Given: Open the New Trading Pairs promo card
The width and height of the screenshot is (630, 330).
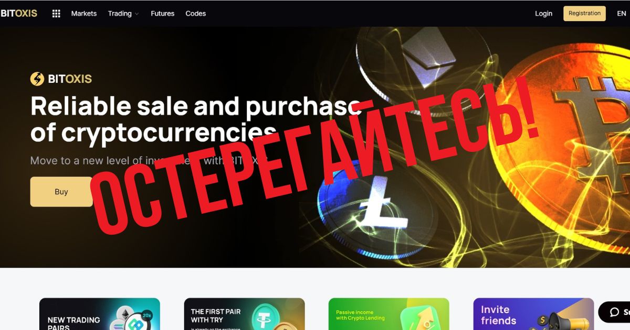Looking at the screenshot, I should click(x=100, y=314).
